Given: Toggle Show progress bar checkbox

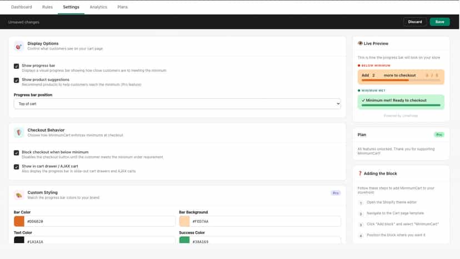Looking at the screenshot, I should tap(17, 66).
